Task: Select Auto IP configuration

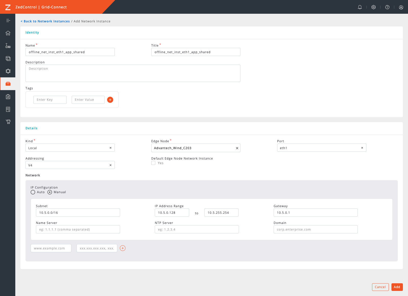Action: click(33, 192)
